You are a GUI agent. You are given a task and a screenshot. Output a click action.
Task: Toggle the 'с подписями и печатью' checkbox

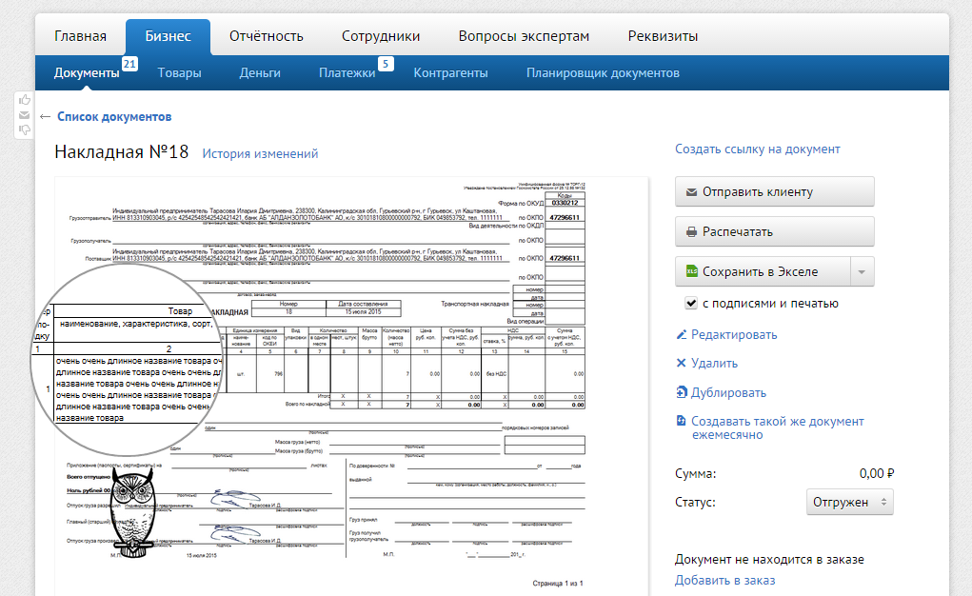coord(690,304)
